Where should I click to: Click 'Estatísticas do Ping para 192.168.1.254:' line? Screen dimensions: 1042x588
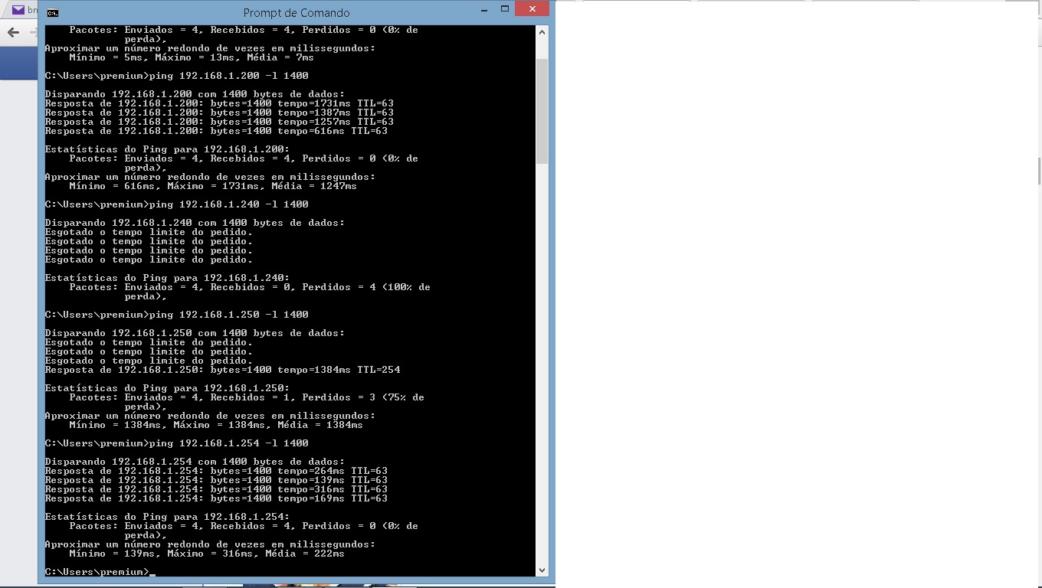pyautogui.click(x=168, y=517)
